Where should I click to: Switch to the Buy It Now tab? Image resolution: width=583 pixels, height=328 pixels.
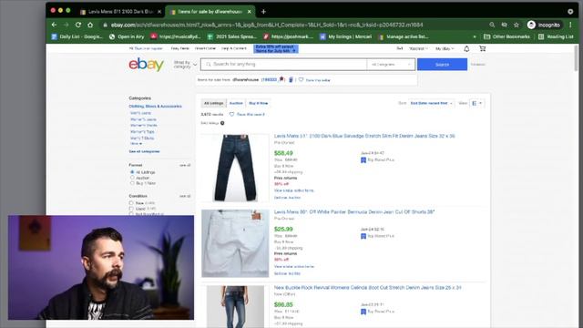click(259, 103)
